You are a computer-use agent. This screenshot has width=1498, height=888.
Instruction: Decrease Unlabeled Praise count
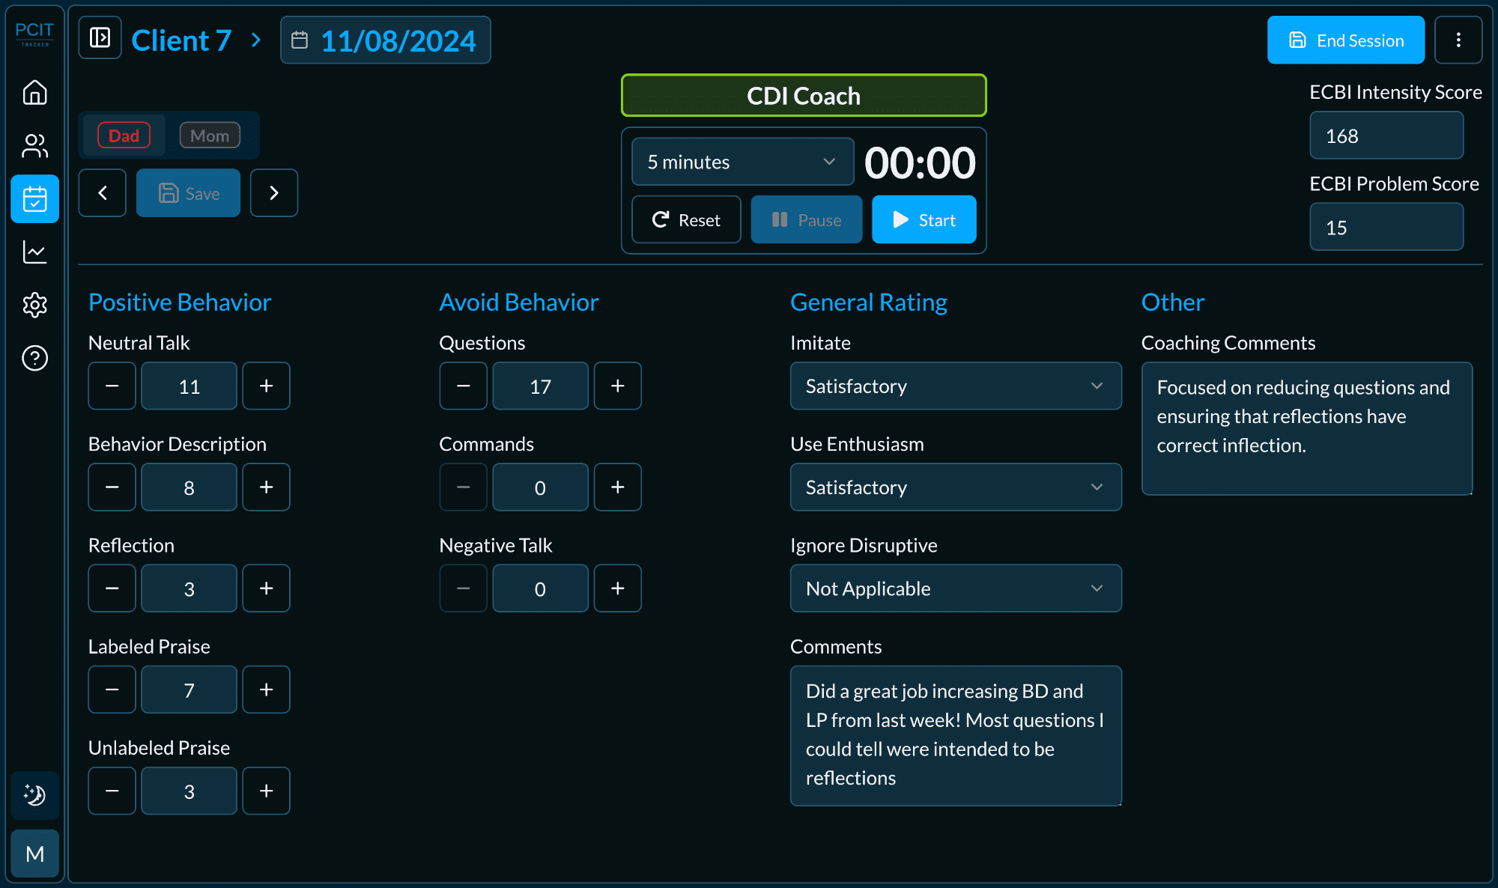click(x=112, y=791)
